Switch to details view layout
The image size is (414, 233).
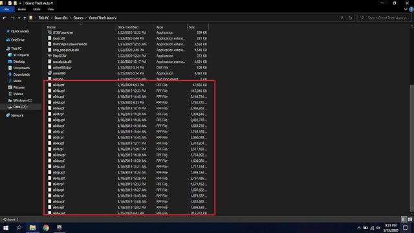[x=403, y=219]
